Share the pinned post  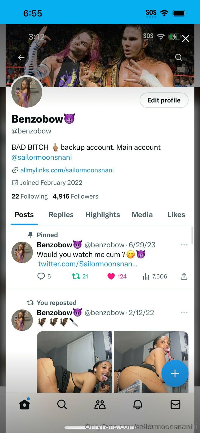tap(184, 276)
